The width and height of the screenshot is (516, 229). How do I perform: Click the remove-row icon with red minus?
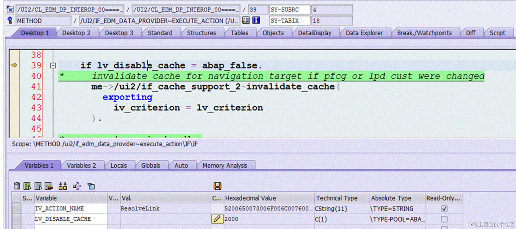(x=49, y=186)
